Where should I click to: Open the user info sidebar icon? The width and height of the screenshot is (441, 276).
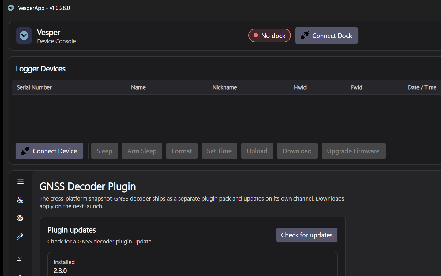20,200
